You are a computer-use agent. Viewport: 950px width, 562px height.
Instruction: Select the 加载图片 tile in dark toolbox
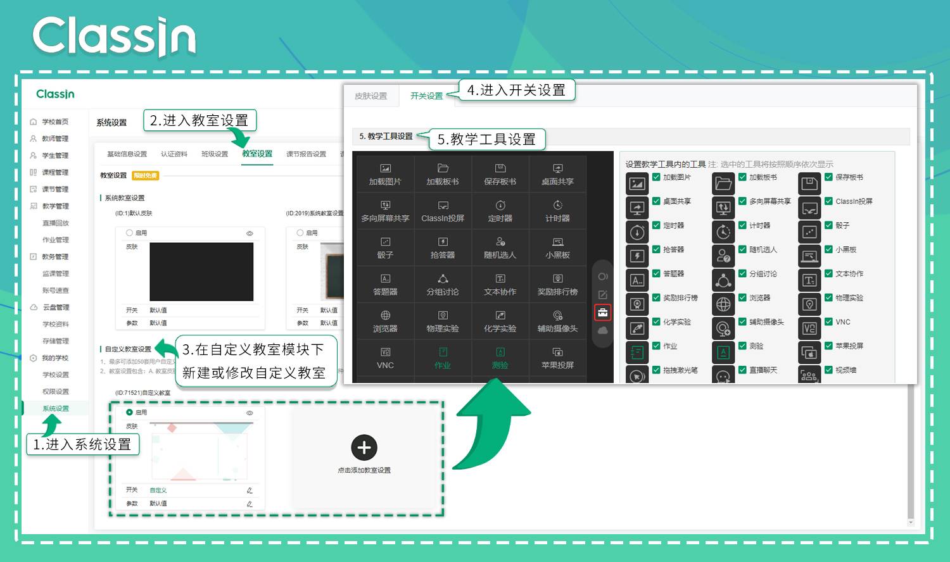[385, 174]
